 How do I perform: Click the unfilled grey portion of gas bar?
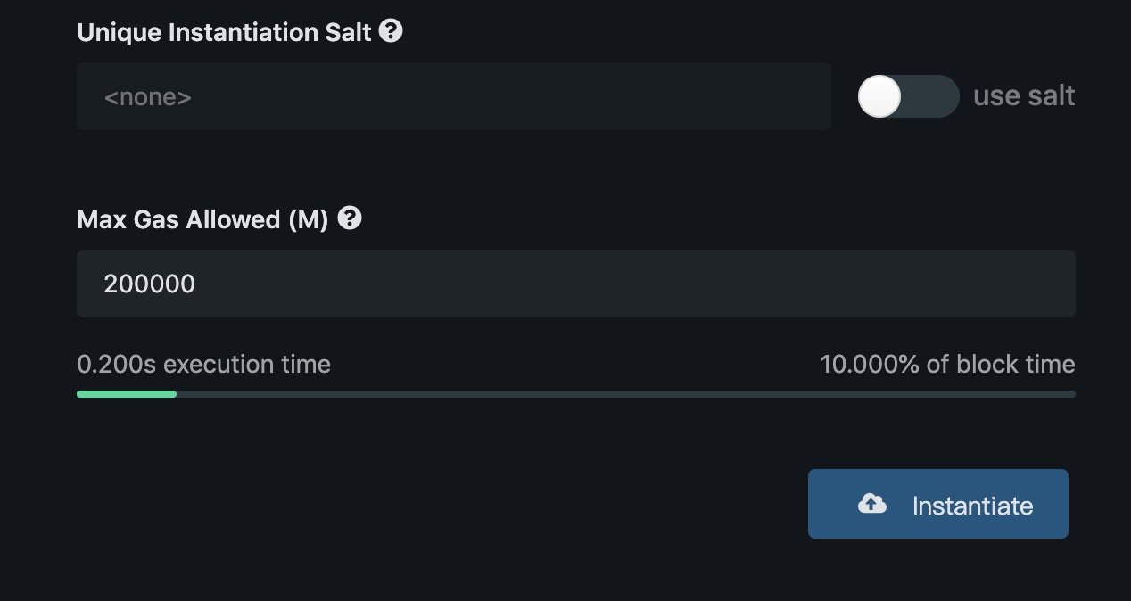[x=624, y=393]
